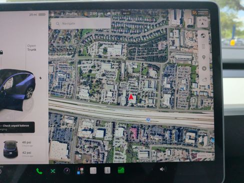Toggle the satellite globe map view
The width and height of the screenshot is (244, 183).
pos(203,35)
